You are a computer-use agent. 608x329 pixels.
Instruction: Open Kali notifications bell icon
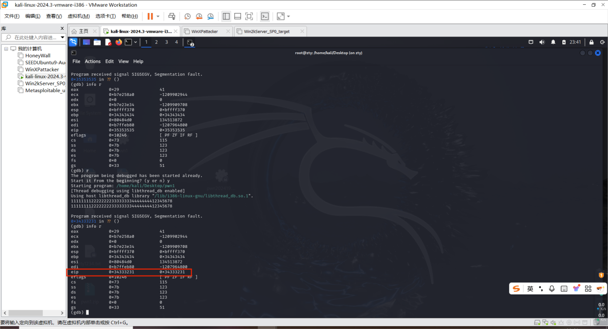click(553, 42)
